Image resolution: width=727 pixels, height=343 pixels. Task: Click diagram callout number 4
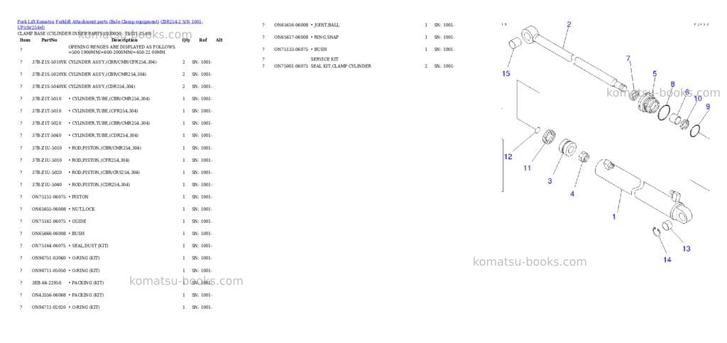(572, 194)
